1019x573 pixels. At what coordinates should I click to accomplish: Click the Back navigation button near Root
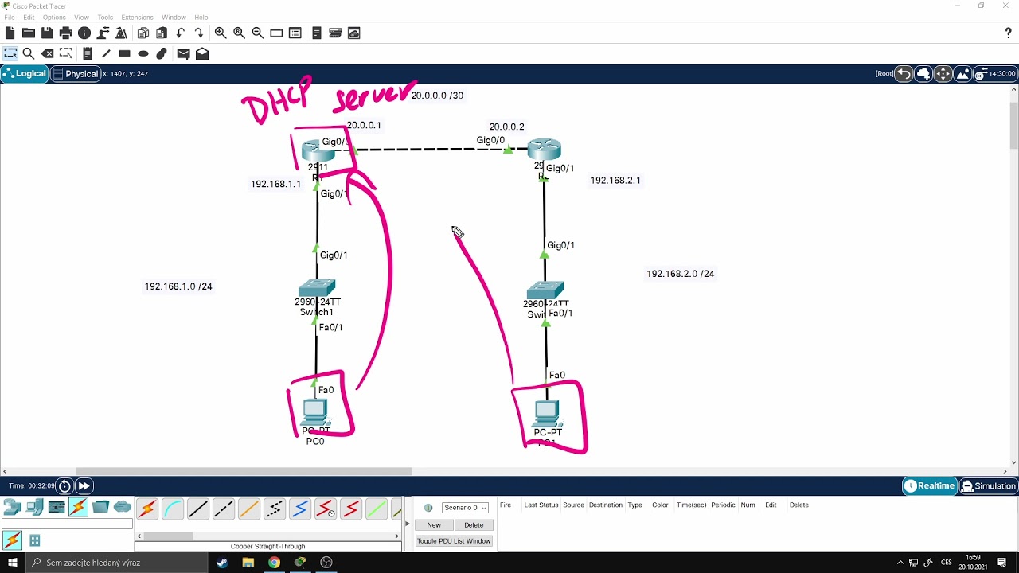click(904, 74)
